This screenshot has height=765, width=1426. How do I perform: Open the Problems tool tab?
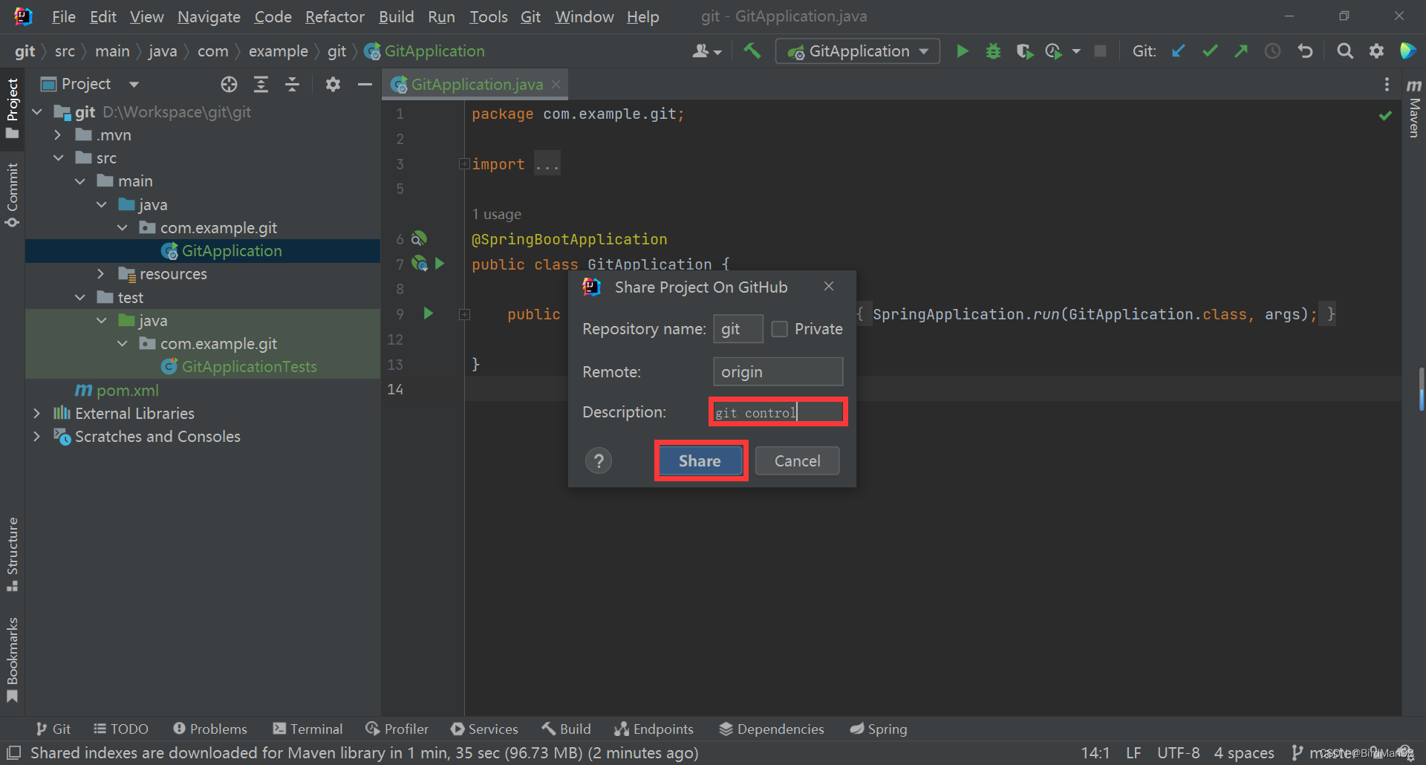click(210, 729)
